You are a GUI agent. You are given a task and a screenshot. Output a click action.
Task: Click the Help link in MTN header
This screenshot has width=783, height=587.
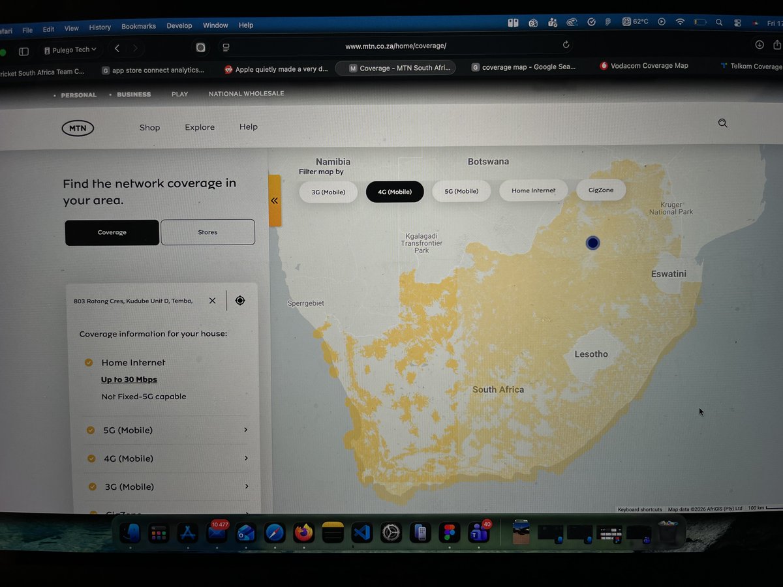[248, 127]
